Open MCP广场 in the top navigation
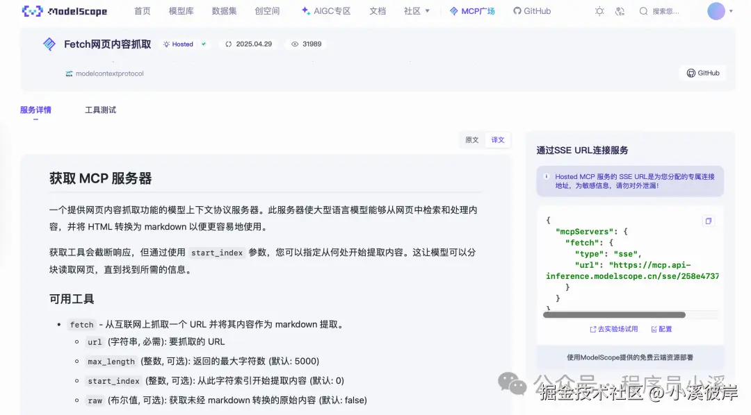Viewport: 751px width, 415px height. tap(472, 11)
